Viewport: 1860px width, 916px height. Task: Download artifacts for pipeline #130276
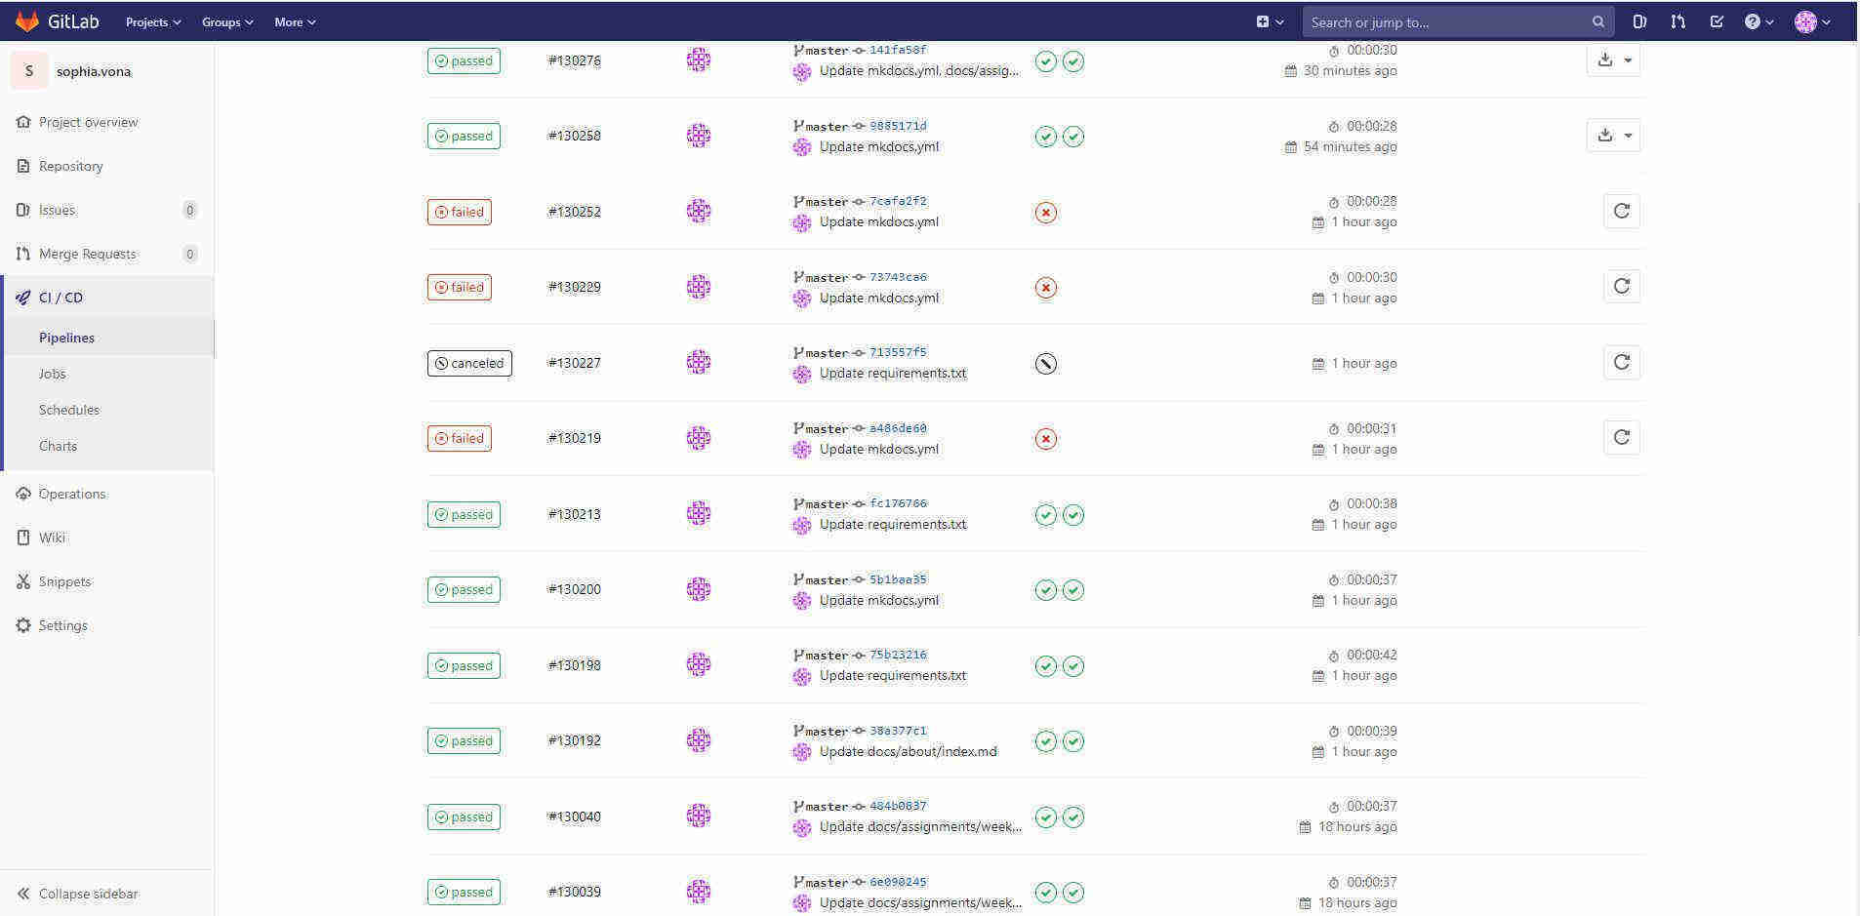point(1613,60)
